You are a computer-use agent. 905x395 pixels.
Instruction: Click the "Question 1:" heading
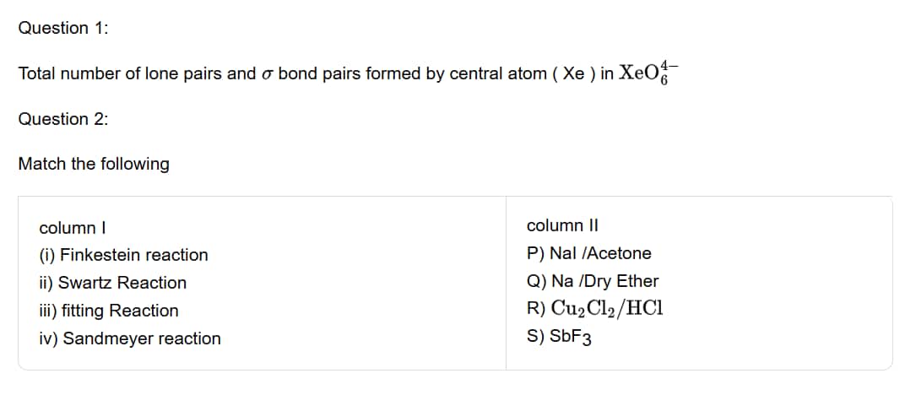63,28
